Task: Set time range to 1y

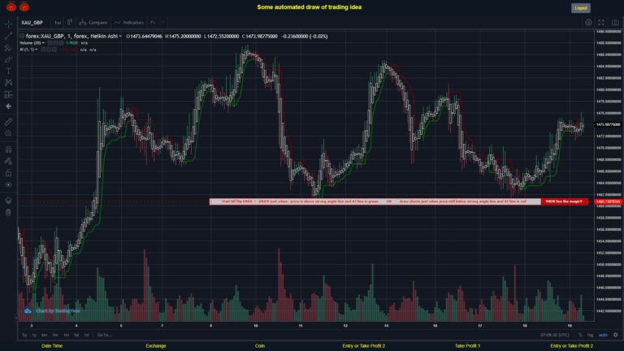Action: [x=34, y=335]
